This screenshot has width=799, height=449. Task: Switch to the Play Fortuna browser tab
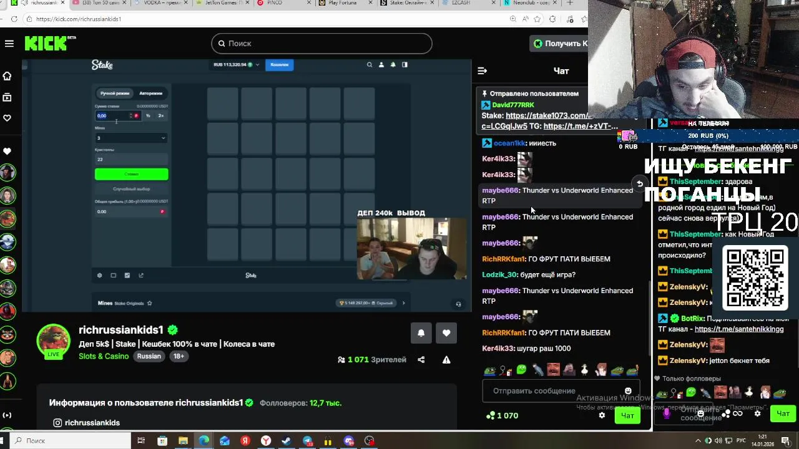coord(345,3)
